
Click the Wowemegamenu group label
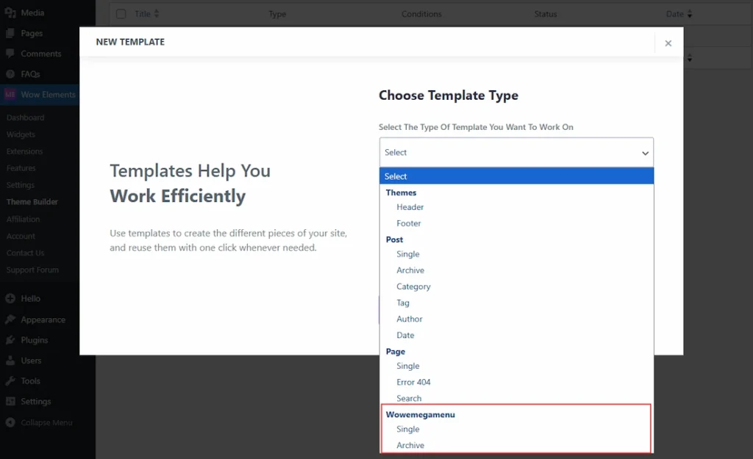coord(420,415)
